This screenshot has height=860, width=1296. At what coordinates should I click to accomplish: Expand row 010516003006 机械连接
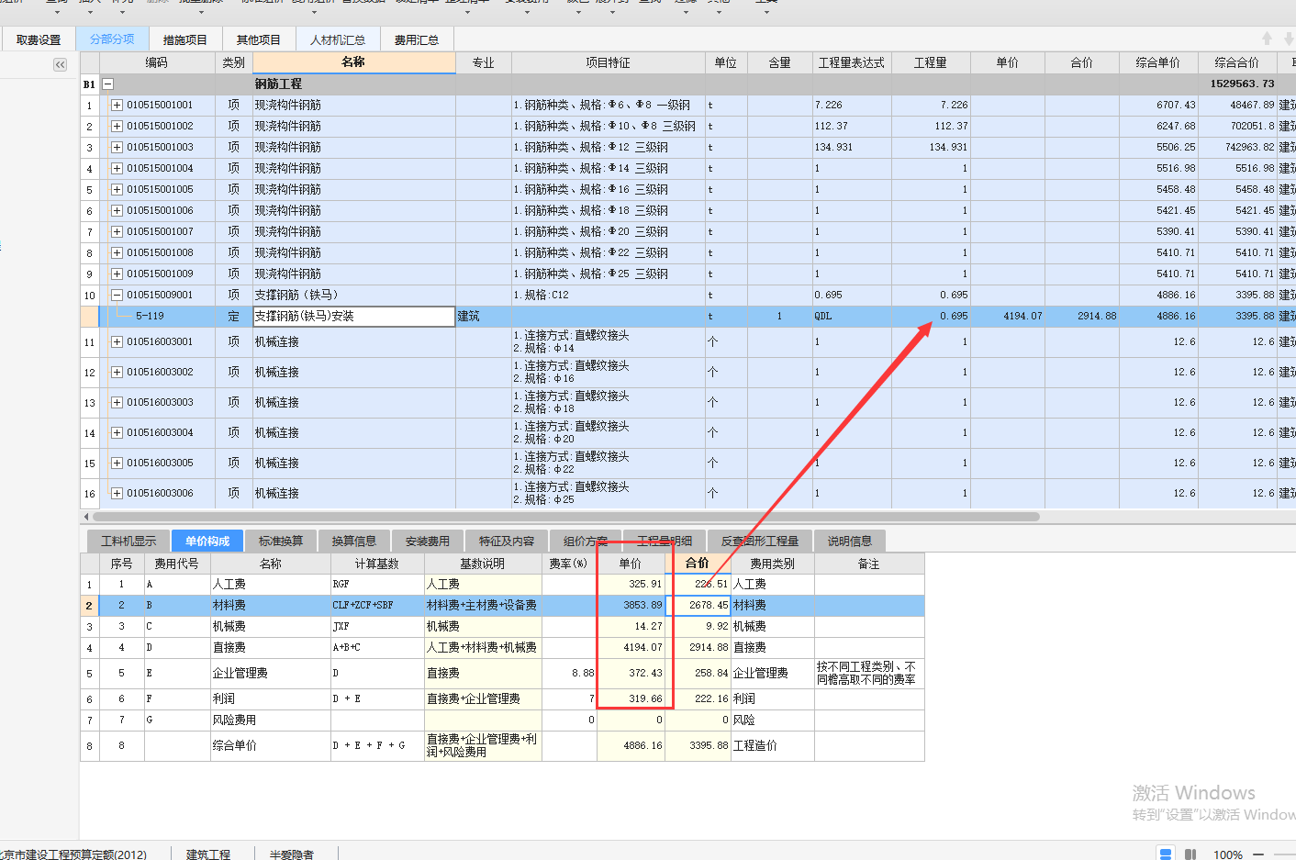pos(117,493)
